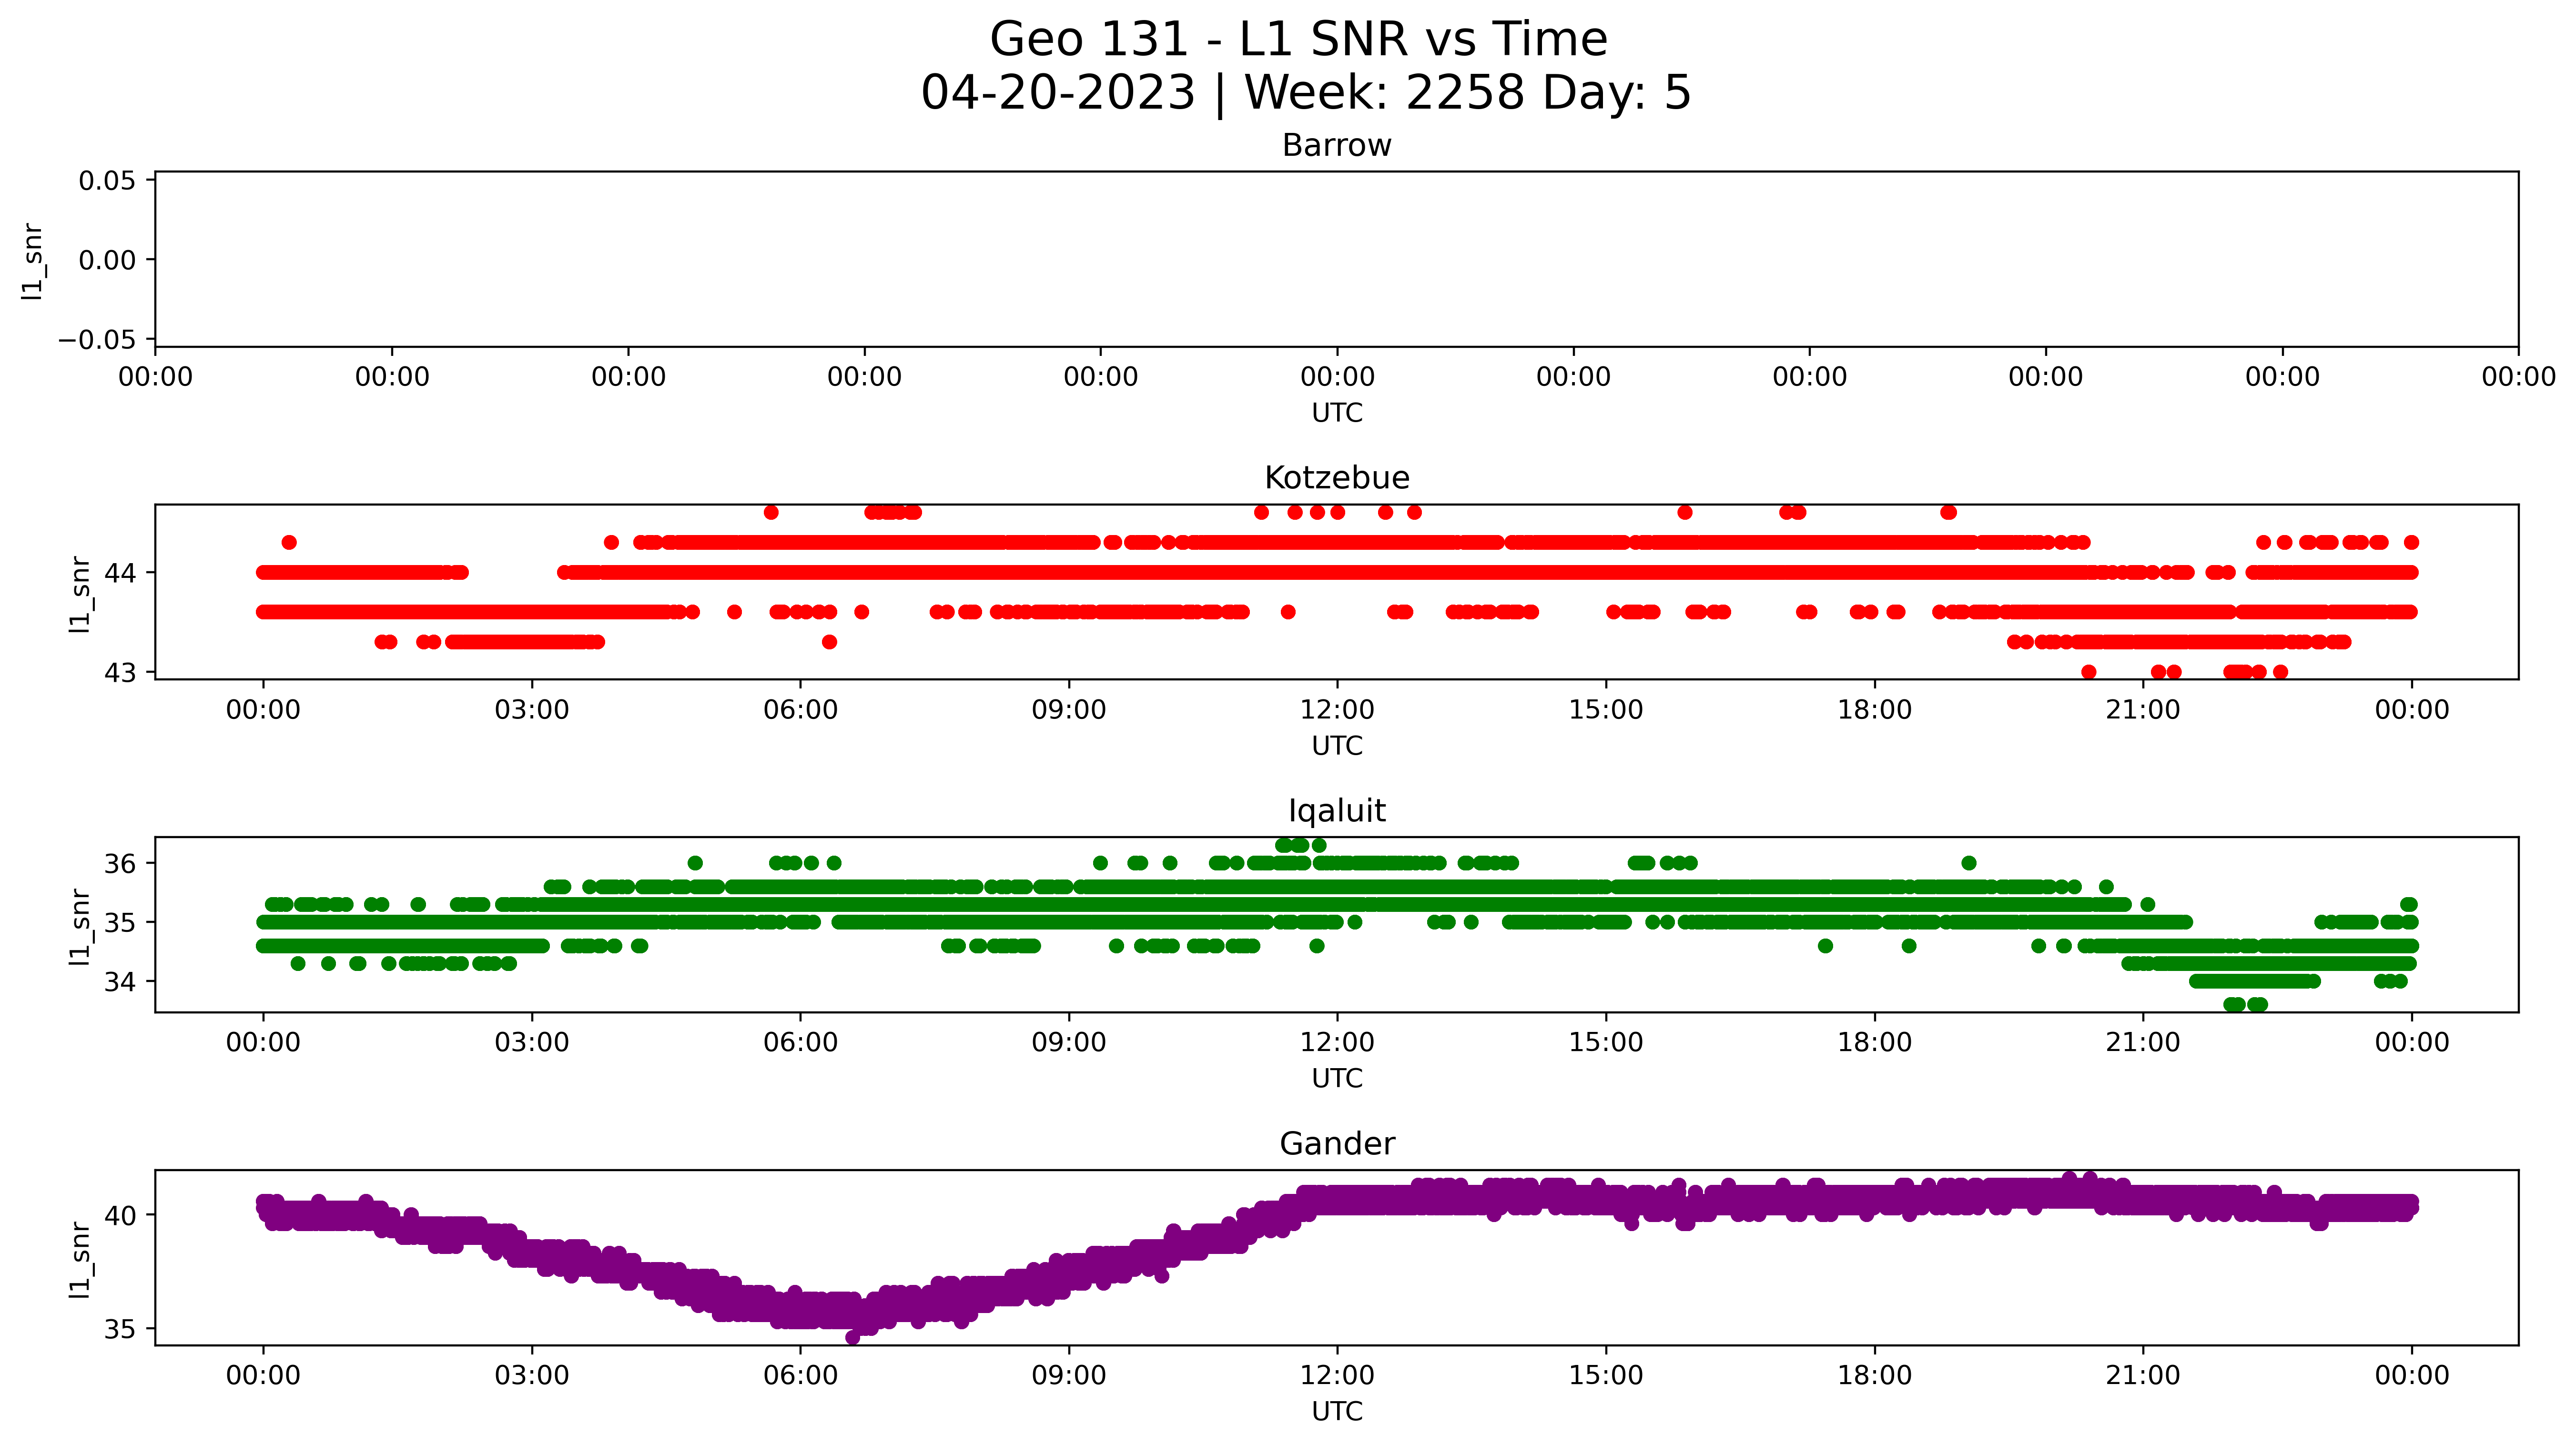Click the UTC axis label under Kotzebue plot
The width and height of the screenshot is (2576, 1445).
coord(1337,746)
